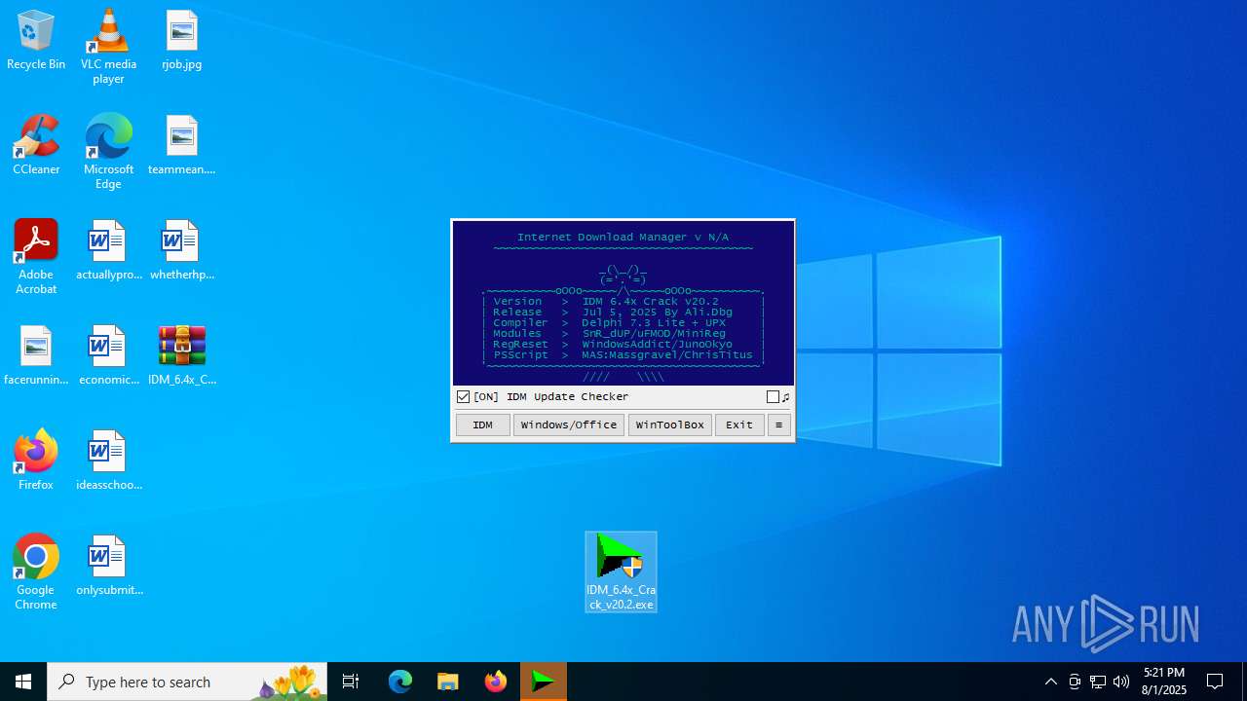Select the whetherhp Word document icon
Image resolution: width=1247 pixels, height=701 pixels.
point(182,251)
